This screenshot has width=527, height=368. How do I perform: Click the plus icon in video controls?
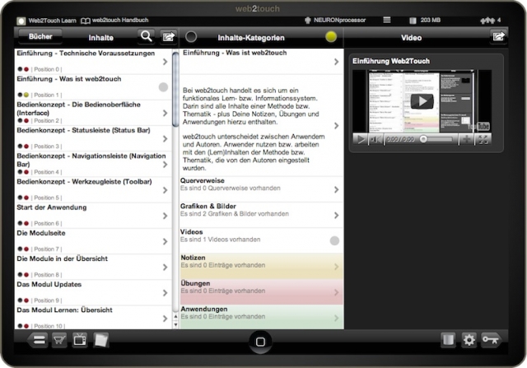click(467, 139)
